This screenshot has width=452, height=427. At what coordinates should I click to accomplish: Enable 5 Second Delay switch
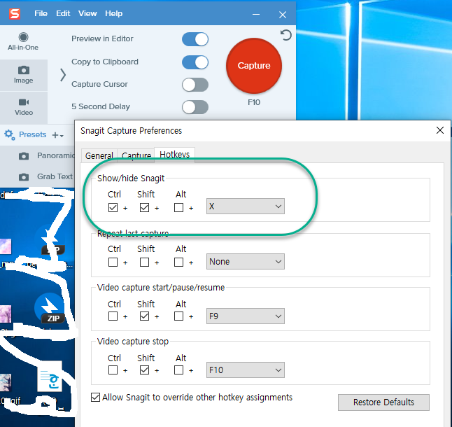click(x=195, y=107)
